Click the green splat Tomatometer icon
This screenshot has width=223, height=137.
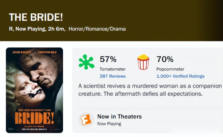point(86,62)
